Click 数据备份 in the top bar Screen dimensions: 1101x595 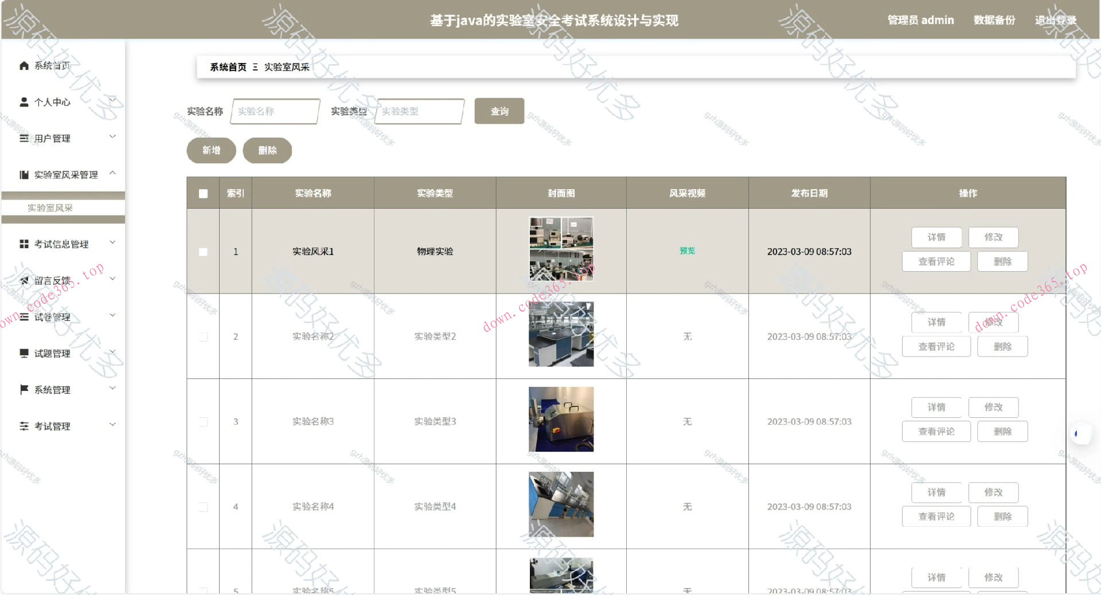[x=994, y=20]
